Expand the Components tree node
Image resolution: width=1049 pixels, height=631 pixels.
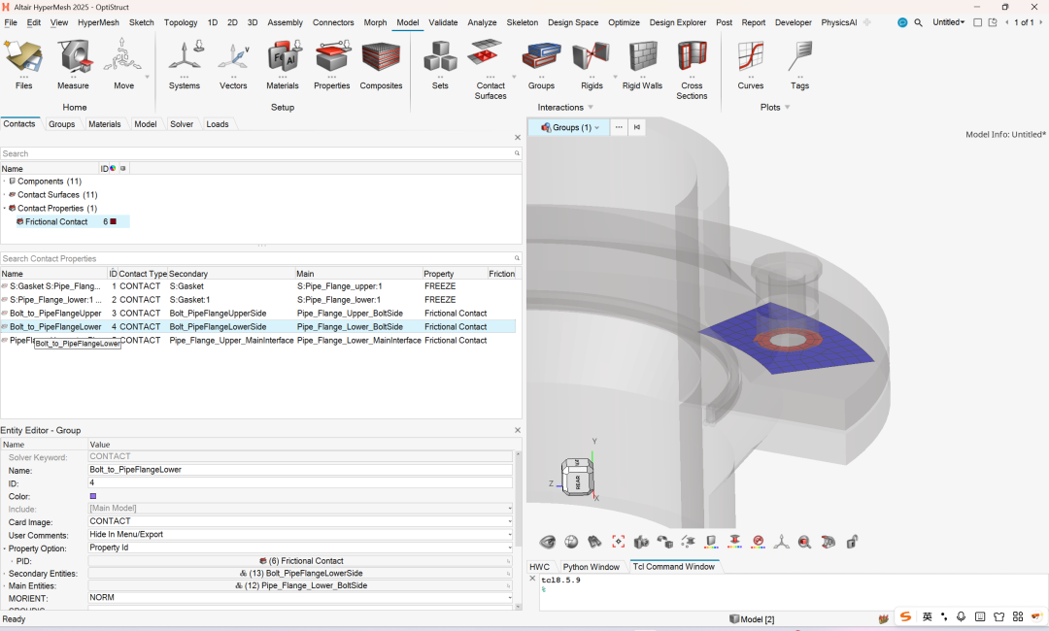point(4,182)
